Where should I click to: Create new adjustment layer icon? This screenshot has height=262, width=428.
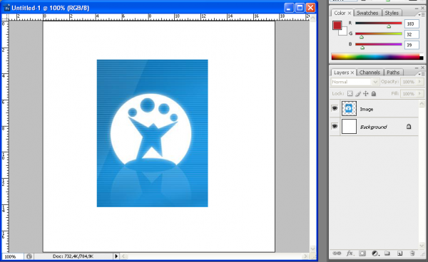[x=375, y=253]
